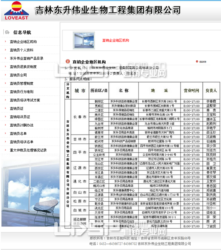221x250 pixels.
Task: Click the 松原市 city cell
Action: pyautogui.click(x=80, y=201)
